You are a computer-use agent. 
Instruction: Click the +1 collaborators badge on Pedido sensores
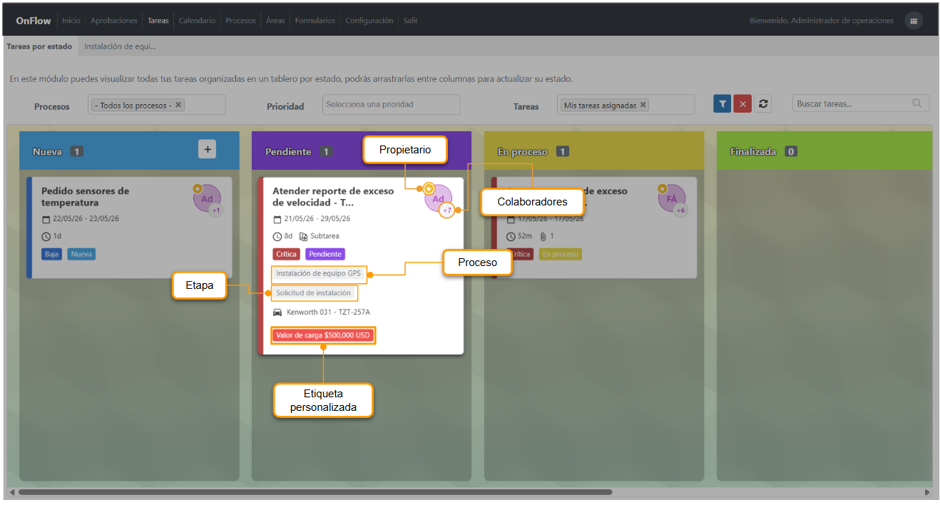[216, 210]
